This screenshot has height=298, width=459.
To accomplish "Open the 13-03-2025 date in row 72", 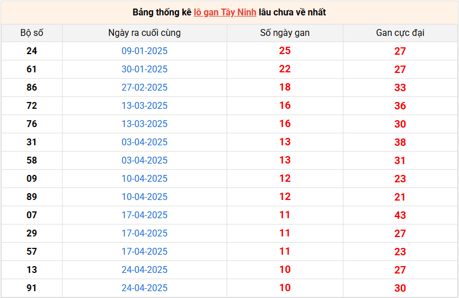I will pyautogui.click(x=144, y=105).
